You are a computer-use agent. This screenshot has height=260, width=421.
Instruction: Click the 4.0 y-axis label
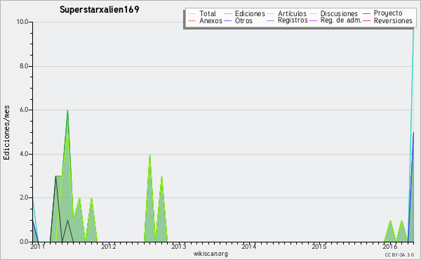point(24,154)
